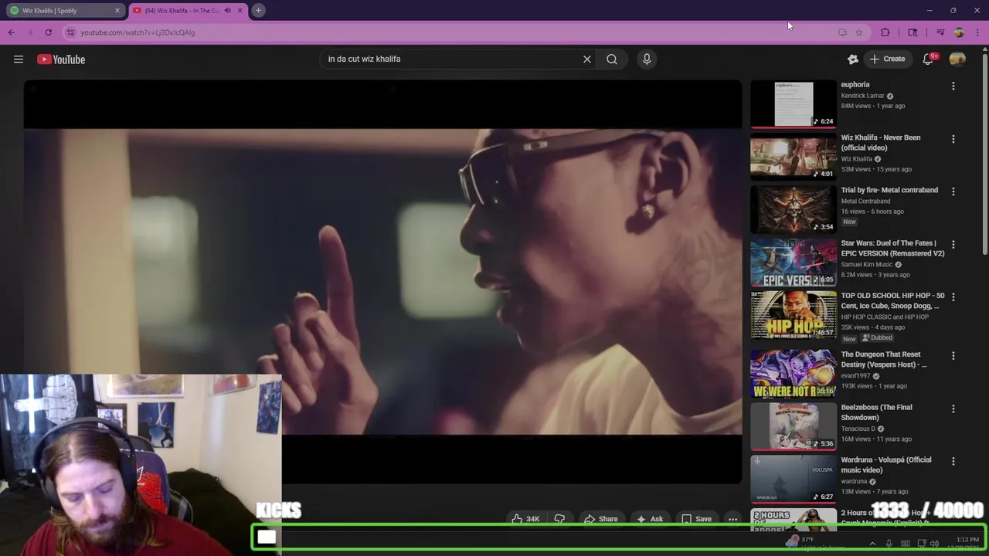Open the Chrome three-dot menu
The width and height of the screenshot is (989, 556).
978,32
